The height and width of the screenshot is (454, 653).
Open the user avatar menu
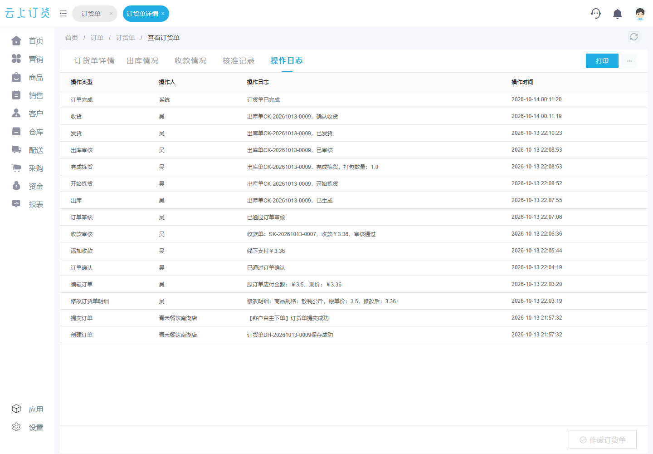tap(640, 14)
